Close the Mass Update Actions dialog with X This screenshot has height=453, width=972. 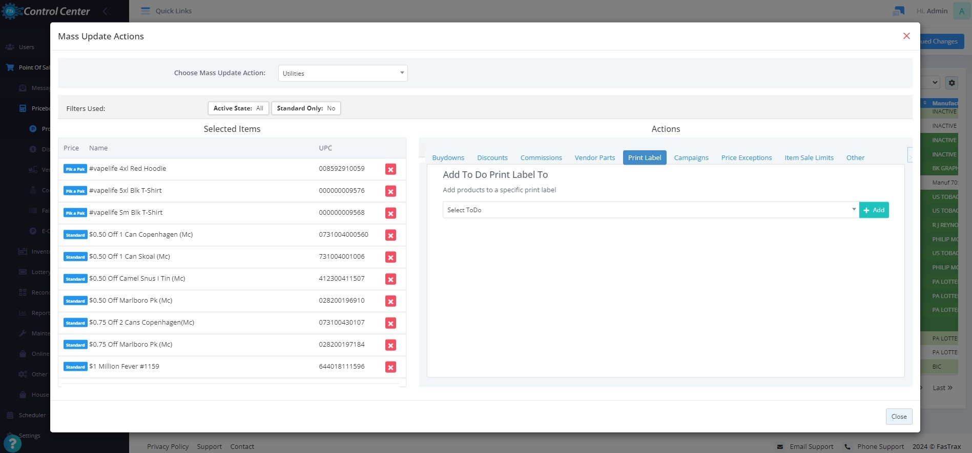(906, 36)
